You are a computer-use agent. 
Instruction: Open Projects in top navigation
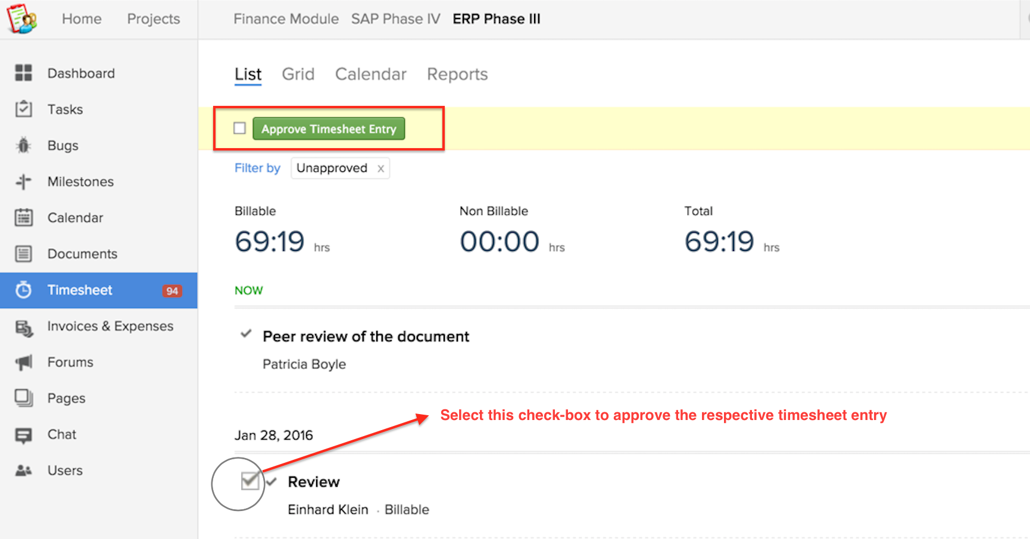coord(154,19)
